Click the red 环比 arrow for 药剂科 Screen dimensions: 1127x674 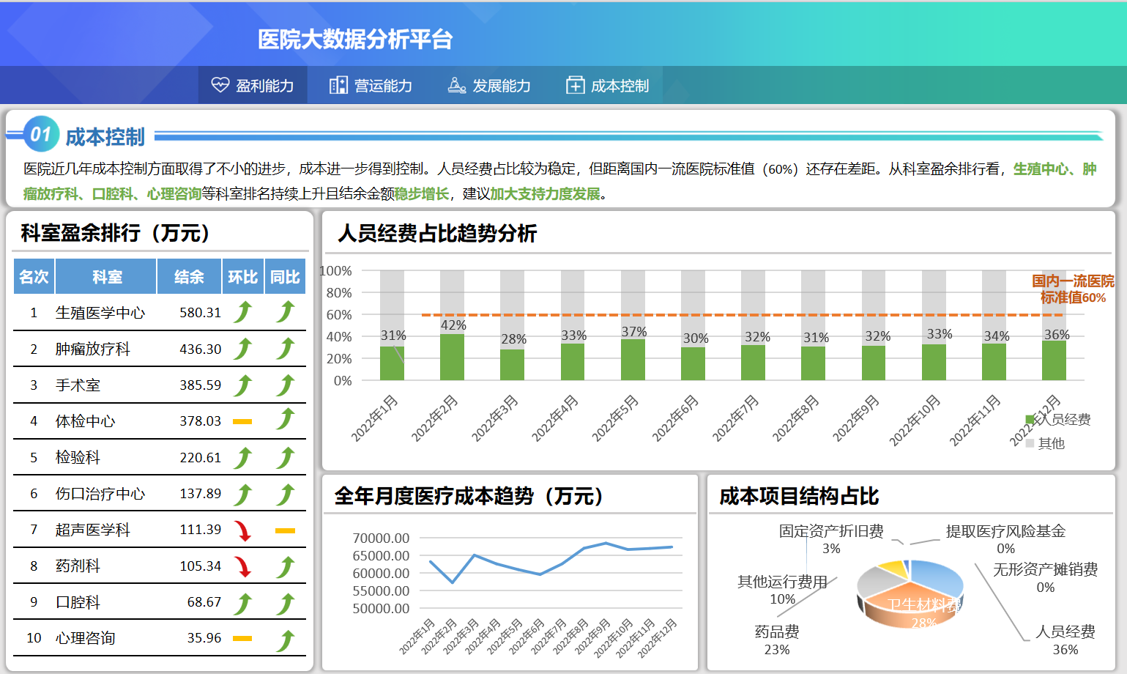(x=242, y=566)
